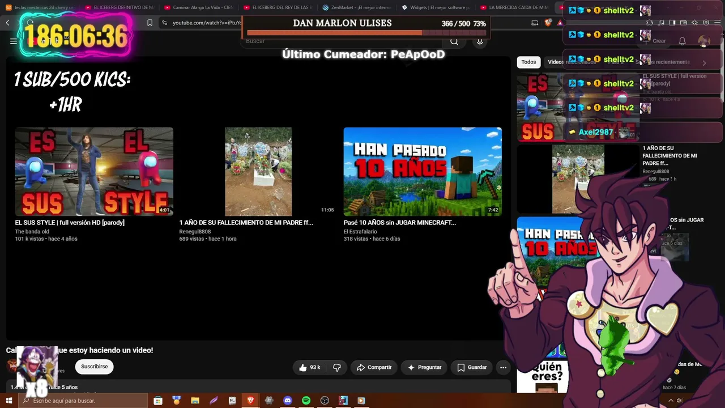Image resolution: width=725 pixels, height=408 pixels.
Task: Open OBS Studio from the taskbar
Action: tap(325, 401)
